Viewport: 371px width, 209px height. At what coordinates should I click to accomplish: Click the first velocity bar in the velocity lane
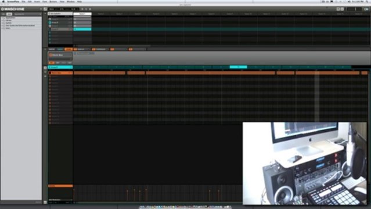74,194
